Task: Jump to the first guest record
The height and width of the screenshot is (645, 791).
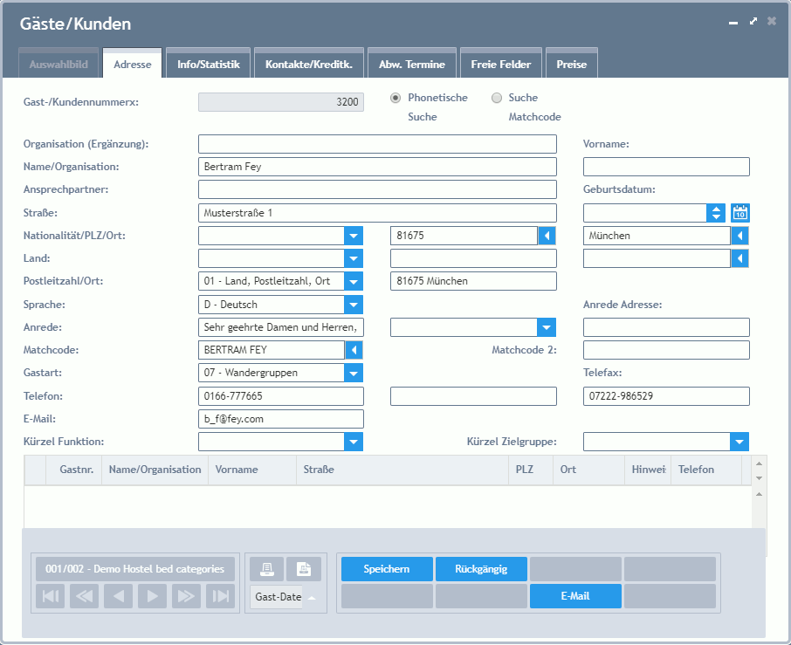Action: pos(51,596)
